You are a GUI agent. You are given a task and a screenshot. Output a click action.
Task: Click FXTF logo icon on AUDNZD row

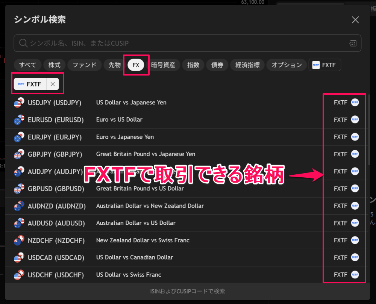coord(355,206)
